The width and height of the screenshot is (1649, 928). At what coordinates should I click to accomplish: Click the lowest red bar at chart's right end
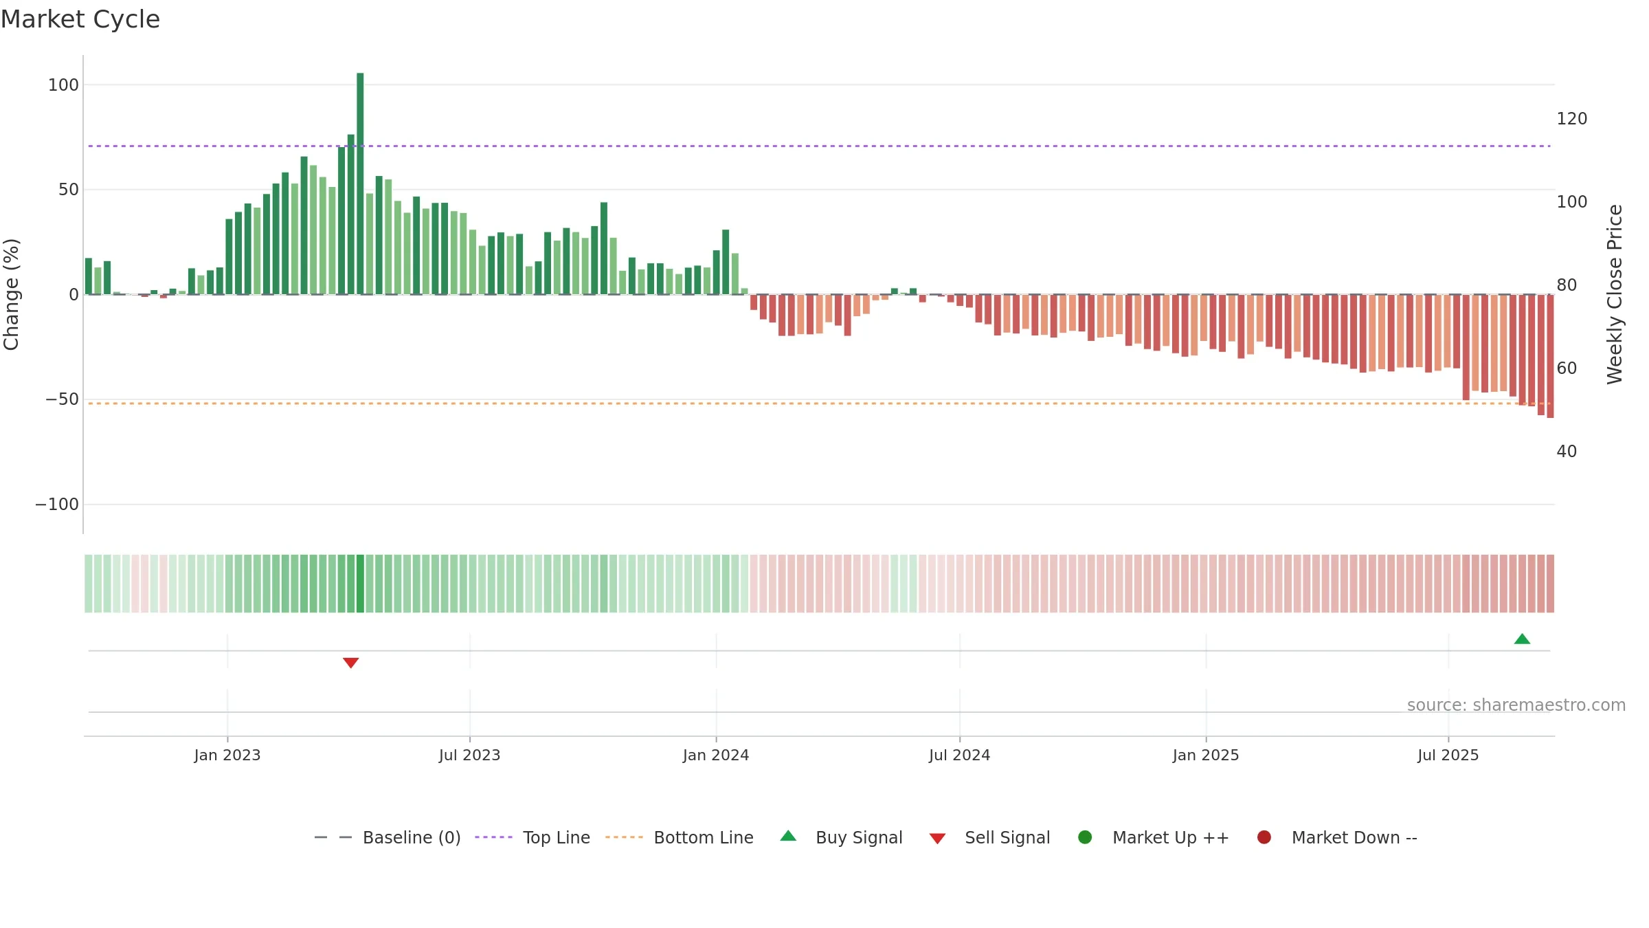[x=1550, y=356]
